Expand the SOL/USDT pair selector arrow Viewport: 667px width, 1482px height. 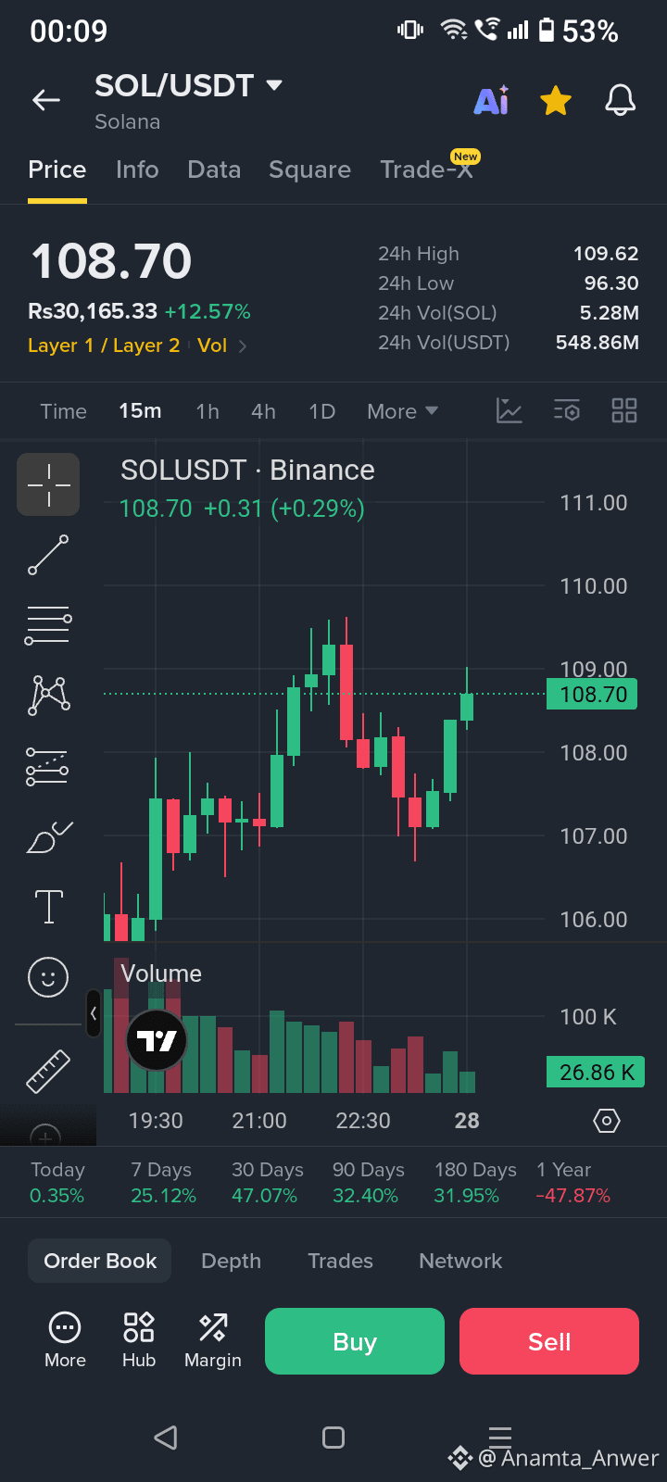273,85
